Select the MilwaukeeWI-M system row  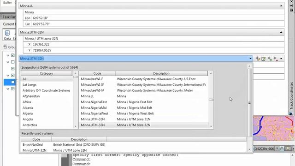(x=144, y=90)
